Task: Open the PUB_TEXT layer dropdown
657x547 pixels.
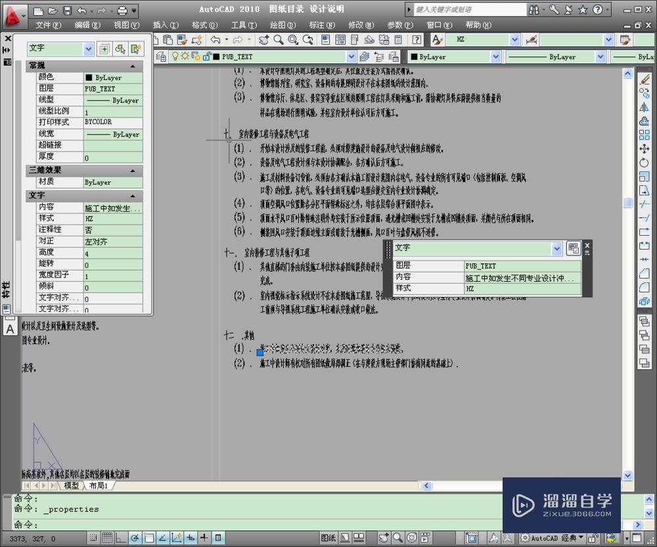Action: tap(352, 56)
